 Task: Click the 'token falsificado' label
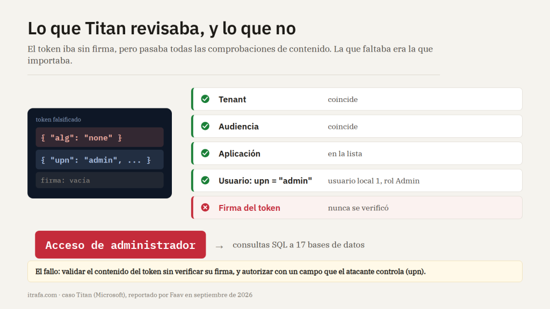[x=58, y=120]
